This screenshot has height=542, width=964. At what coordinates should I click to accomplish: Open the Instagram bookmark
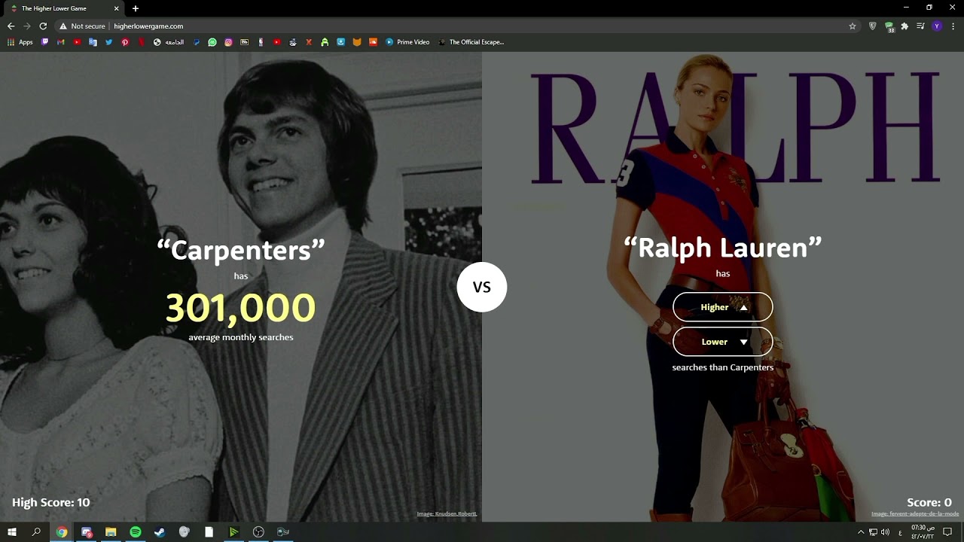click(x=228, y=42)
